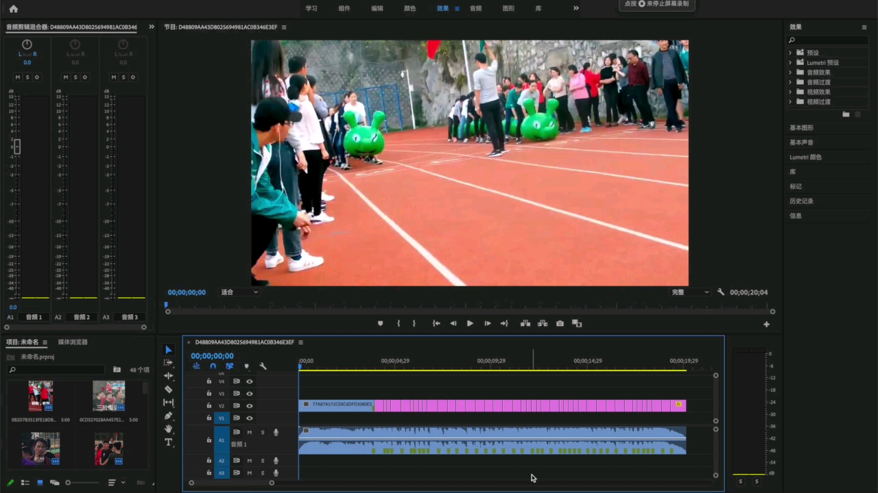
Task: Click the add marker icon in timeline header
Action: click(x=246, y=366)
